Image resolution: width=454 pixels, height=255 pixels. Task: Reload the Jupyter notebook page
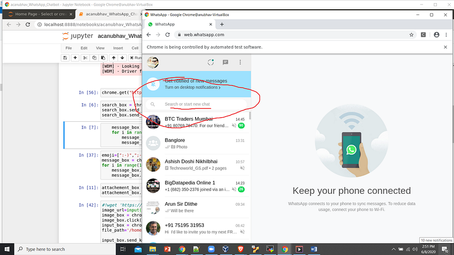click(x=28, y=24)
